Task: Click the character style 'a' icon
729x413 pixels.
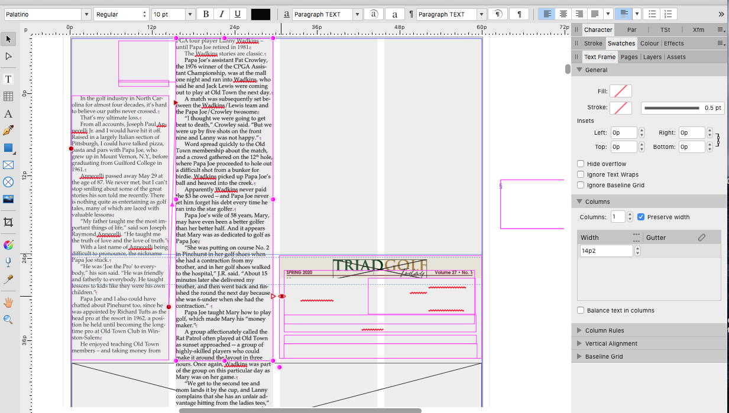Action: coord(286,14)
